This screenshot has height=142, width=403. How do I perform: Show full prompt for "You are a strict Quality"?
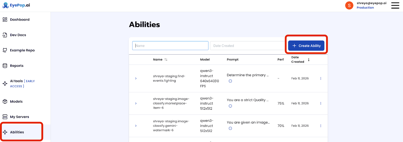230,106
